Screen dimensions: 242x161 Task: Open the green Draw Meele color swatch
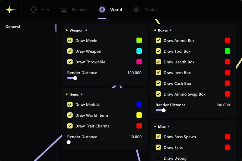[x=139, y=41]
